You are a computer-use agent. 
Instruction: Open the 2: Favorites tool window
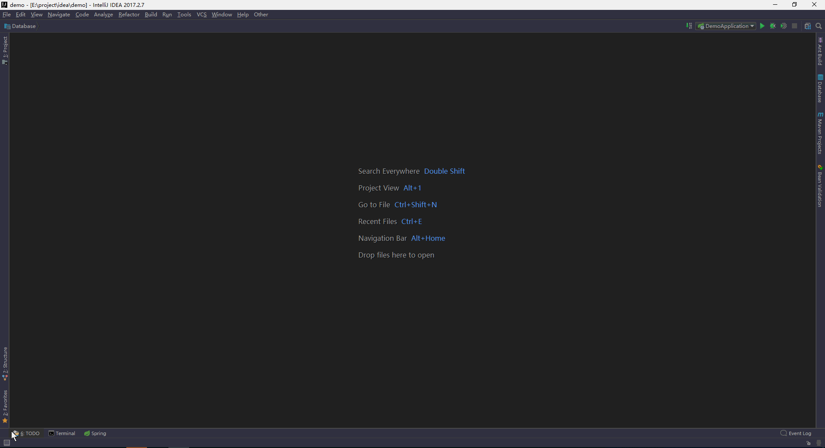click(5, 407)
